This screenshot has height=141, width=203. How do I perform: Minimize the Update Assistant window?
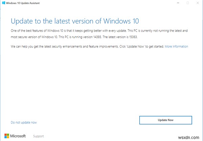pyautogui.click(x=177, y=3)
